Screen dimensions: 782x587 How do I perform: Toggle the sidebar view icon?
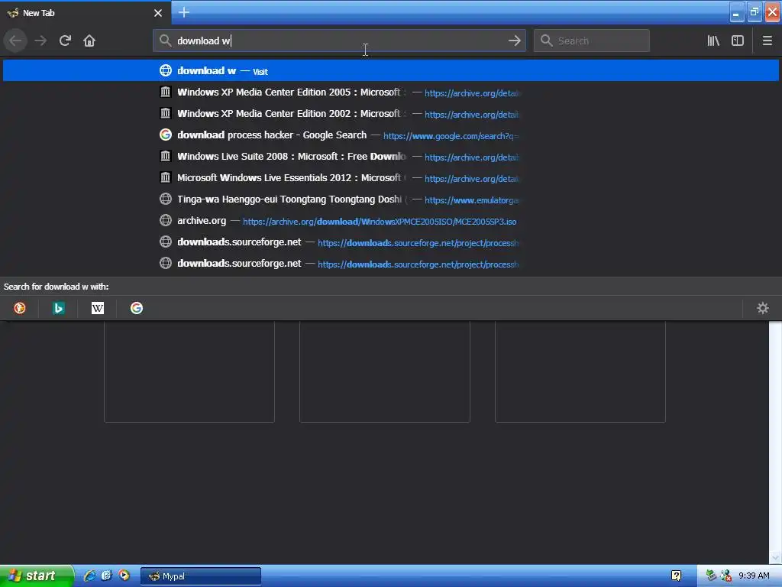coord(738,41)
